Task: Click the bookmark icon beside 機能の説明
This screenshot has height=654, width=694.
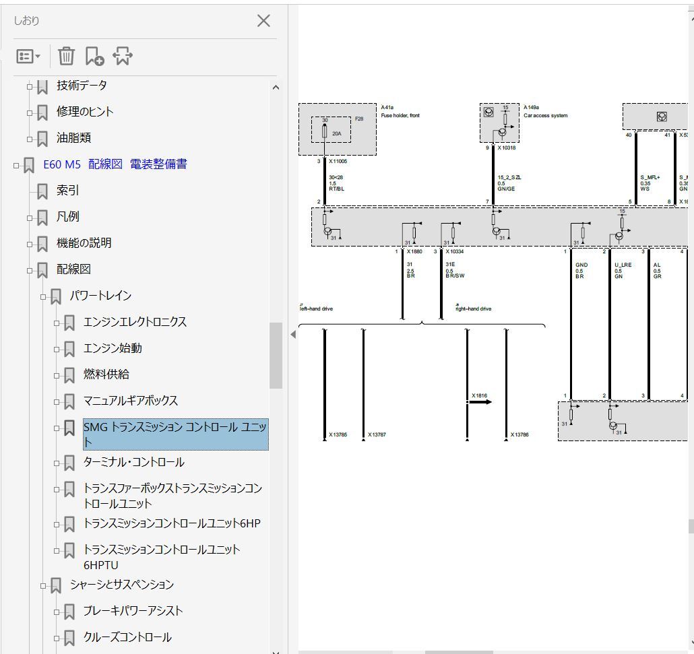Action: (x=42, y=244)
